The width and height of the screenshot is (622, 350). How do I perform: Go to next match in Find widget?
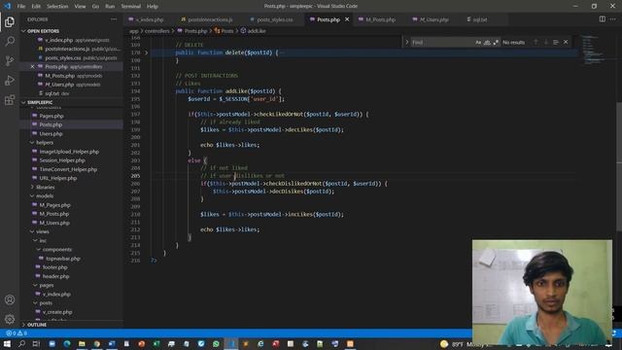coord(546,42)
